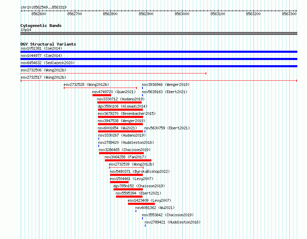The height and width of the screenshot is (239, 307).
Task: Click the blue bar under nsv1051381
Action: (x=159, y=52)
